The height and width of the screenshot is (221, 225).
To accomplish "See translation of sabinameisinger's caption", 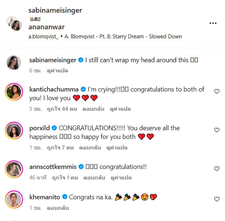I will coord(57,71).
